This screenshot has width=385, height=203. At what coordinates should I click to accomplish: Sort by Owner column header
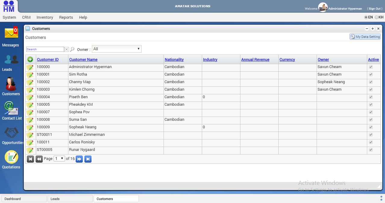pyautogui.click(x=323, y=60)
